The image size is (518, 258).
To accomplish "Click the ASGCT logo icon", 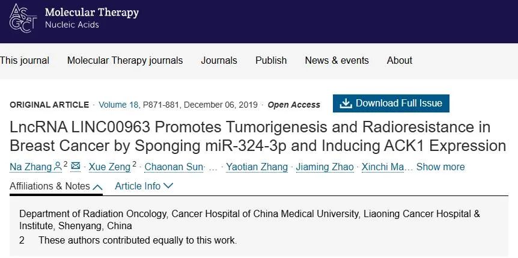I will click(23, 18).
